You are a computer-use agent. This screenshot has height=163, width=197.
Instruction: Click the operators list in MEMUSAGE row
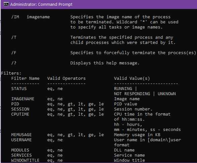pyautogui.click(x=75, y=135)
